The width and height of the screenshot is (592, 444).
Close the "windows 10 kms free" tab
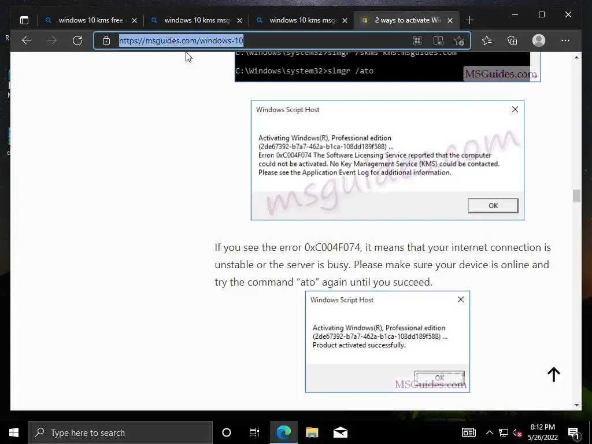pos(134,20)
